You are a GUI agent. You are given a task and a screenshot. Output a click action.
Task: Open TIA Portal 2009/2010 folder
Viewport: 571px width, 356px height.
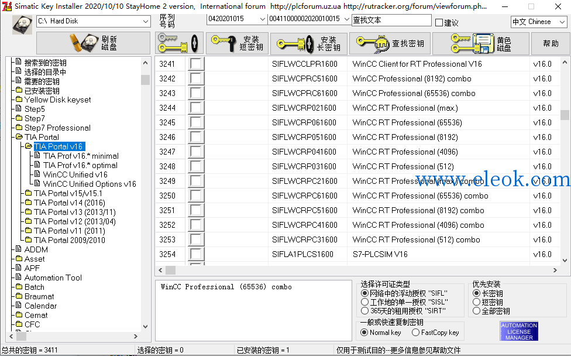pos(70,240)
